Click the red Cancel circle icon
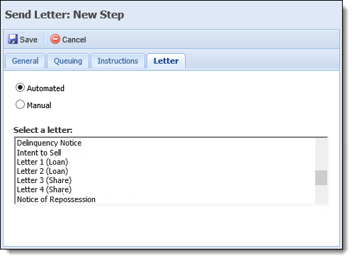The height and width of the screenshot is (270, 352). (55, 39)
